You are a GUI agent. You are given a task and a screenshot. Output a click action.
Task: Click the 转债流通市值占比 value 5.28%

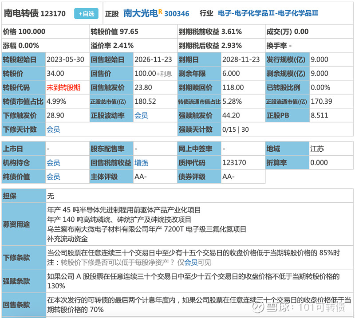click(232, 102)
